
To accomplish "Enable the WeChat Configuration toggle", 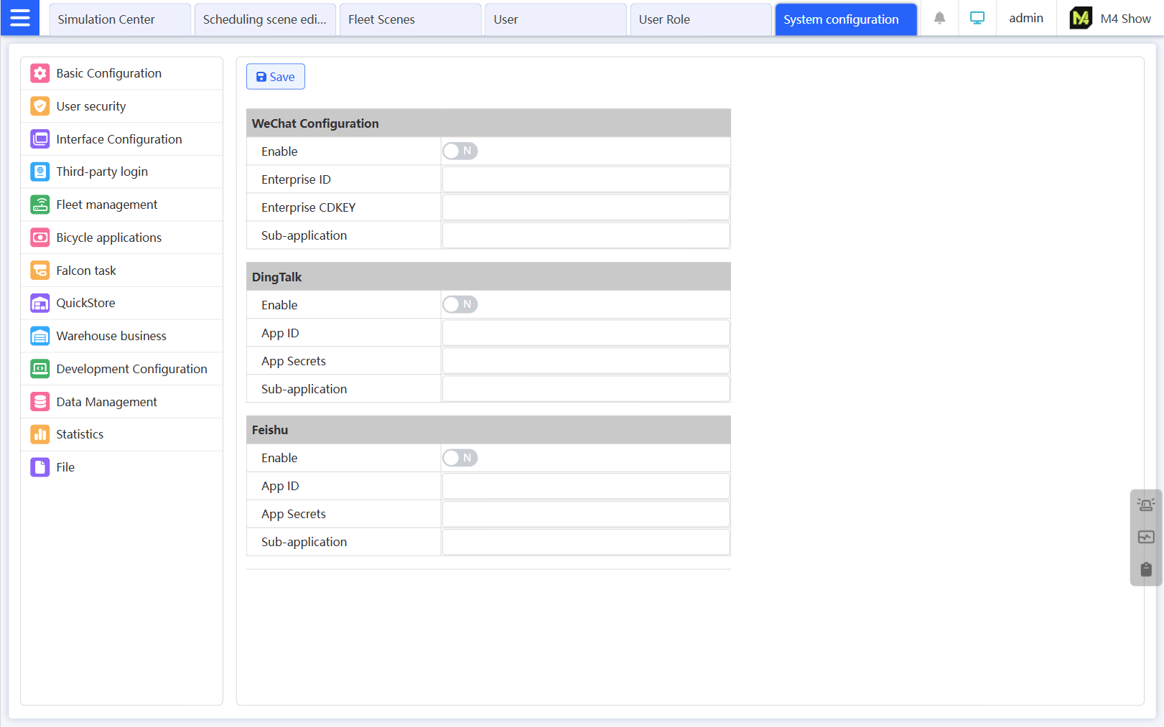I will point(460,151).
